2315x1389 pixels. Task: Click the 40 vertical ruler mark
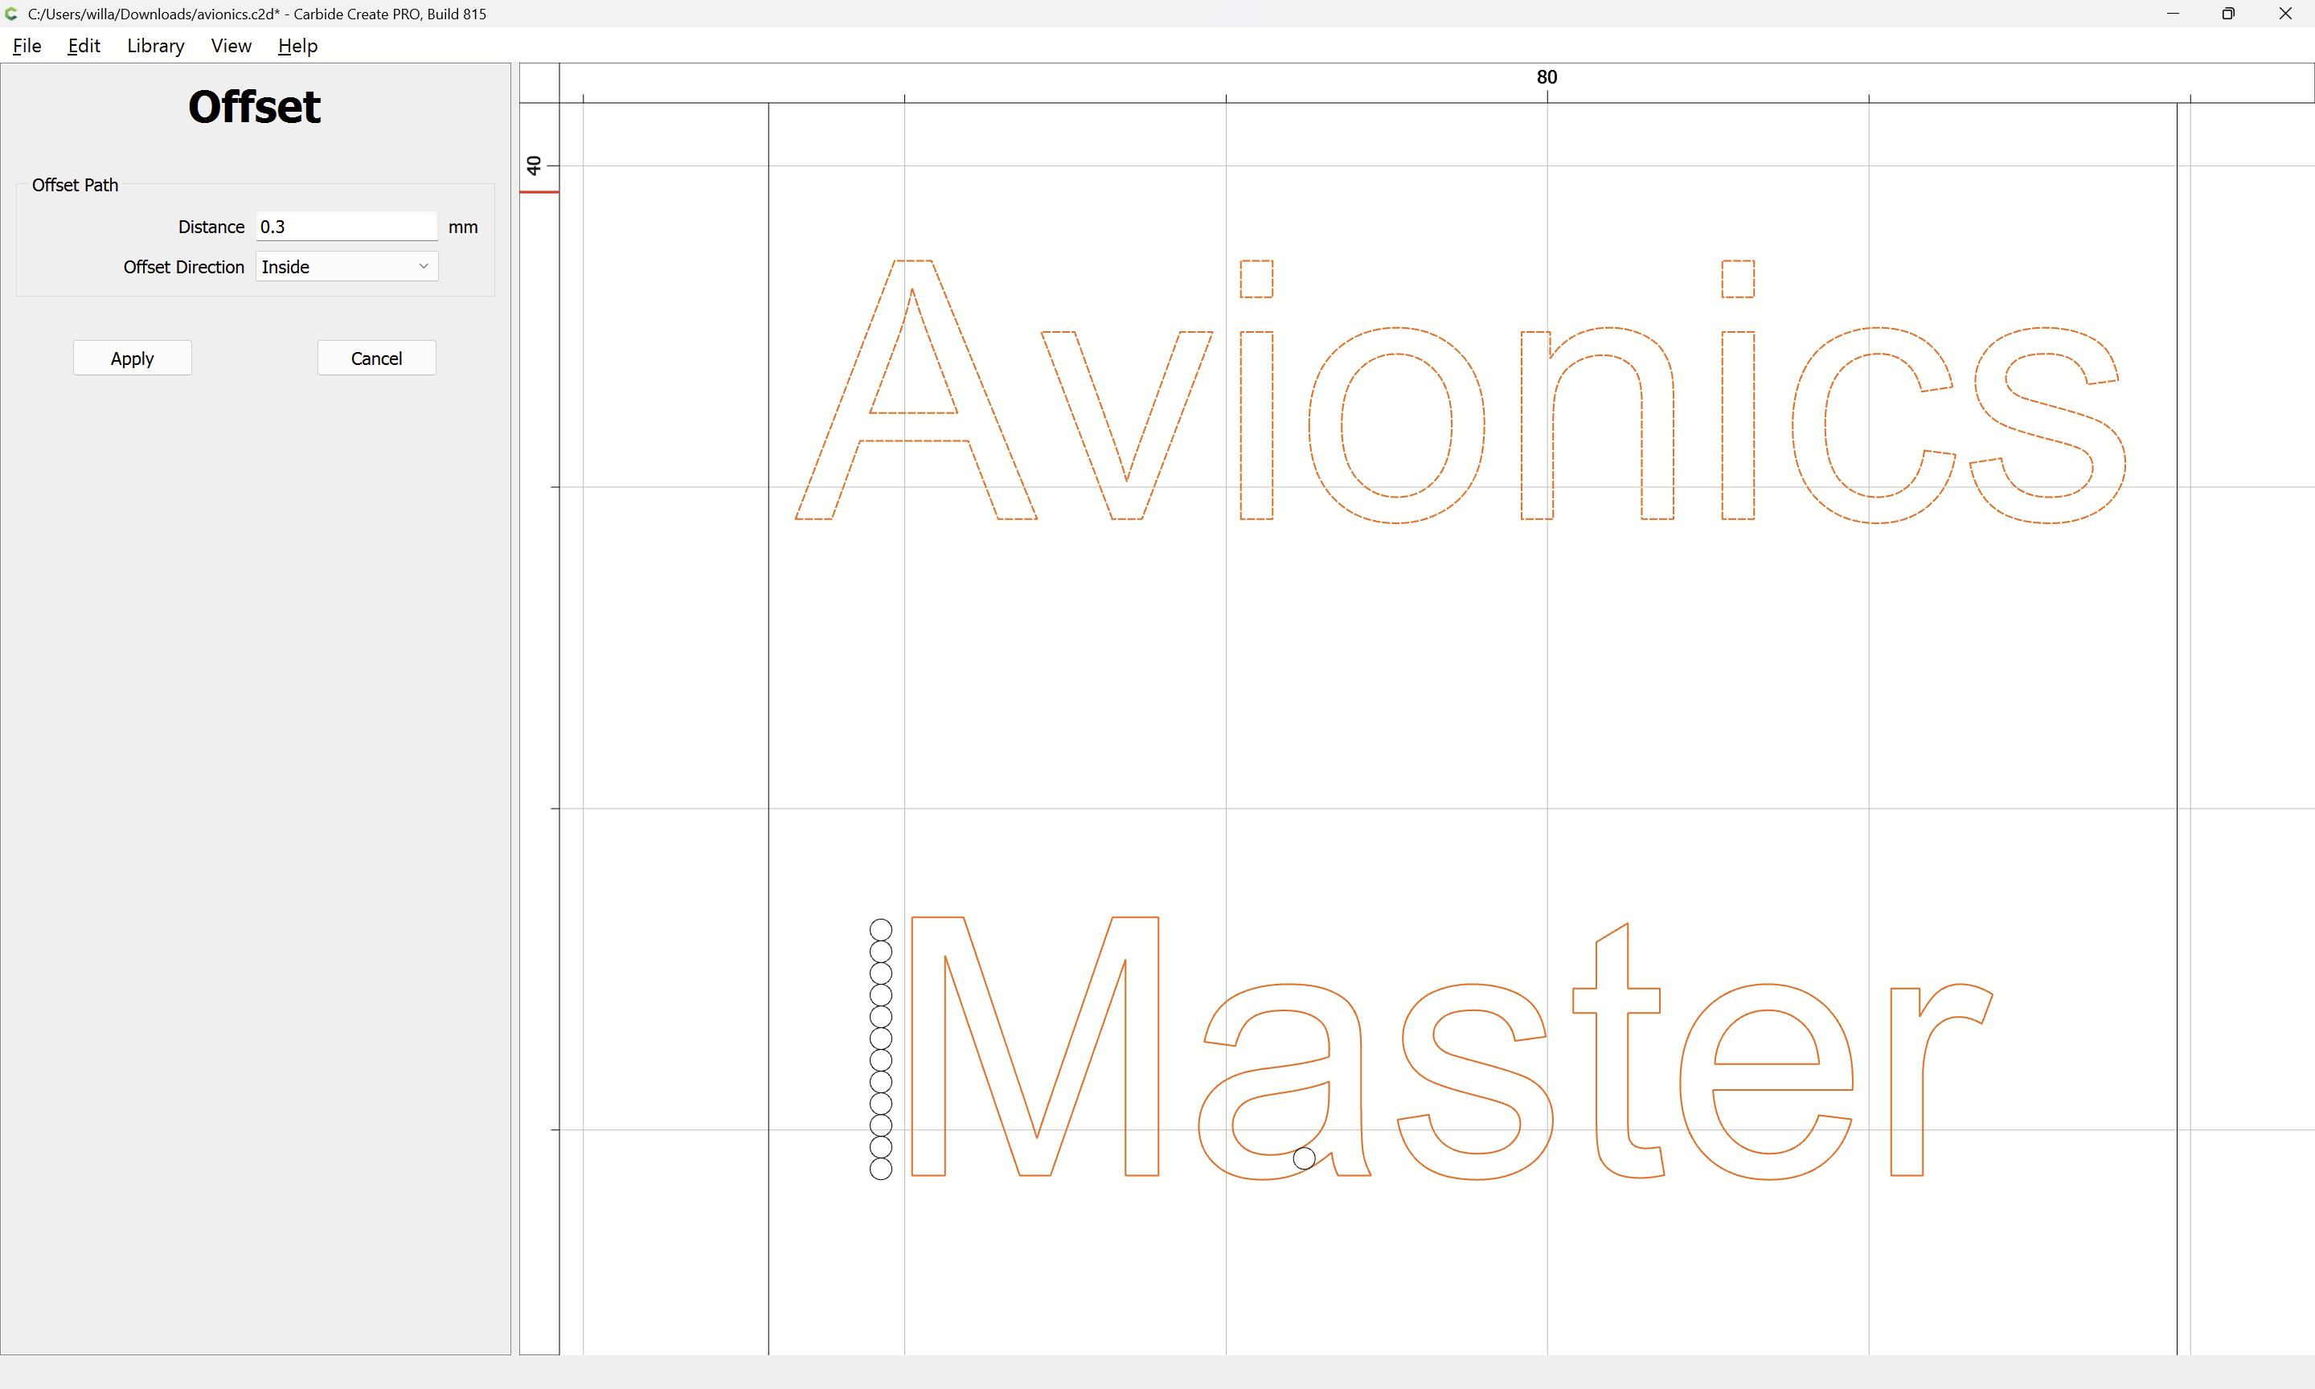(x=534, y=166)
